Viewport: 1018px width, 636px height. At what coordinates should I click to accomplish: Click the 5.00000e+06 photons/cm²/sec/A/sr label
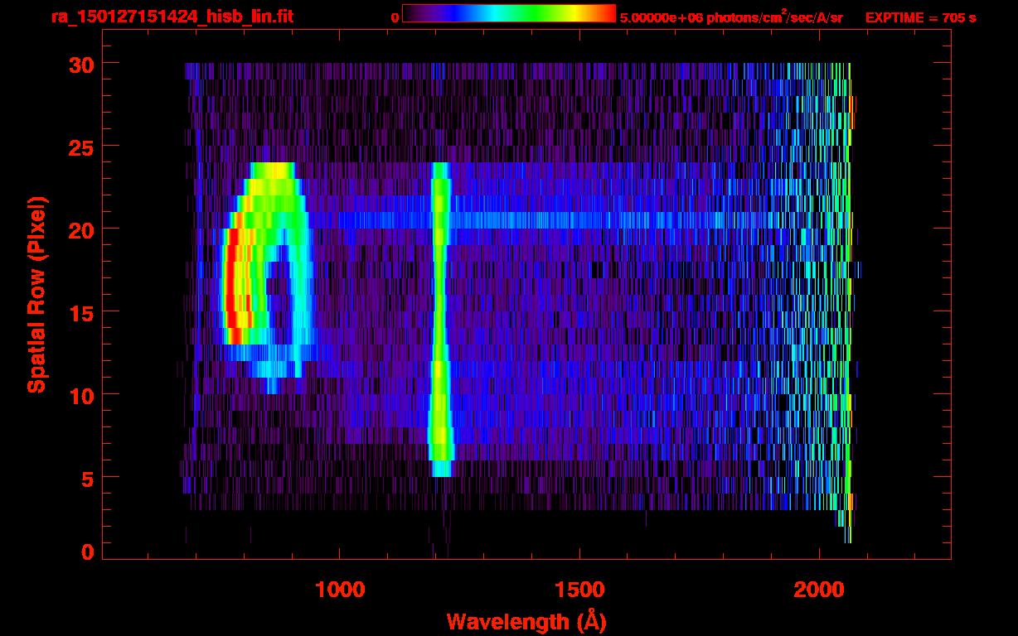731,17
